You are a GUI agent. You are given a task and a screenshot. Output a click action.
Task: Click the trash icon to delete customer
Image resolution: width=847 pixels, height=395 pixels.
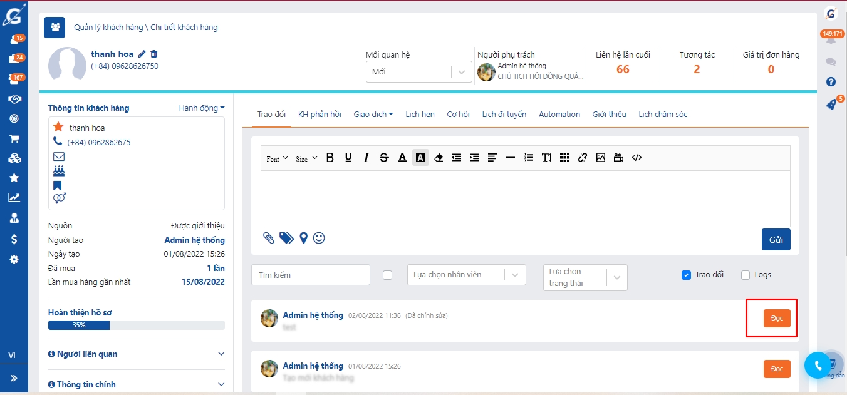coord(154,54)
